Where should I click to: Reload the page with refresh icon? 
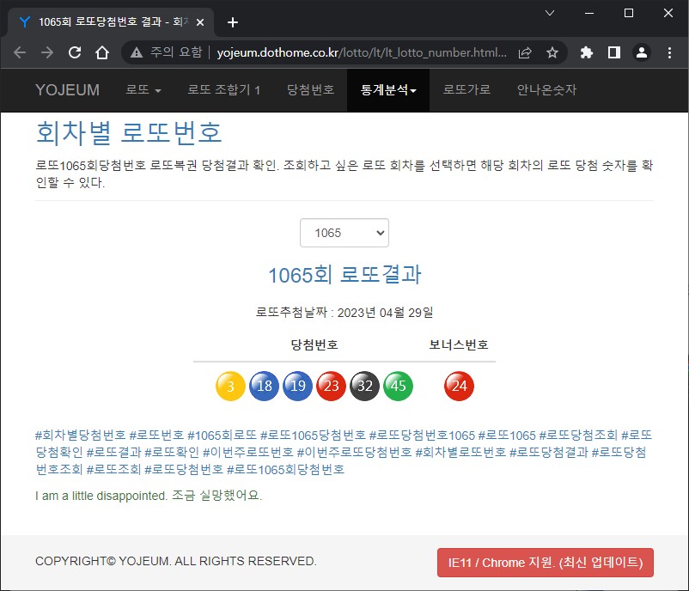[x=75, y=52]
